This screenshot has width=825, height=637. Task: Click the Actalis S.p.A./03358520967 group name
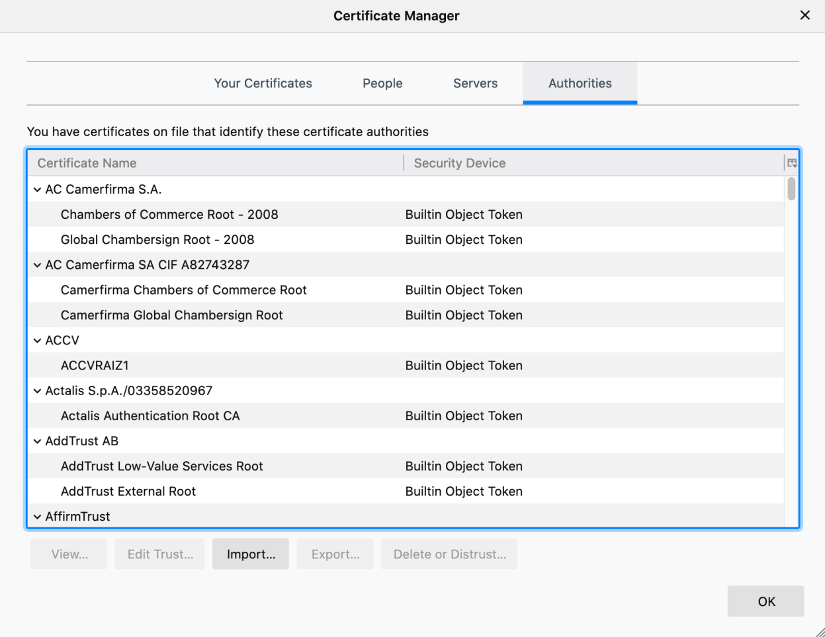pyautogui.click(x=129, y=391)
